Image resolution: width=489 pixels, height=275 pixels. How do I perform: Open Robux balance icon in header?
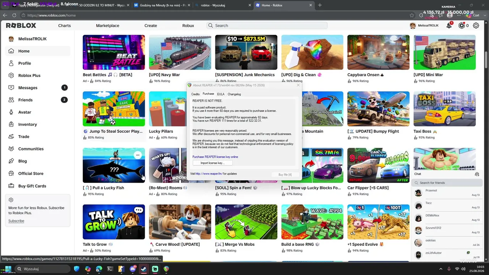[461, 26]
